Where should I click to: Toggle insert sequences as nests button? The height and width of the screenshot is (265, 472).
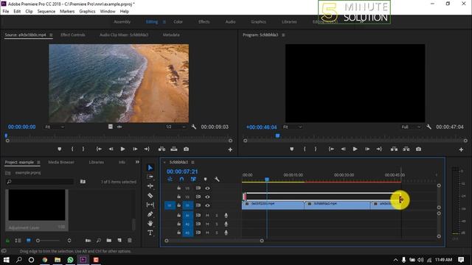170,179
